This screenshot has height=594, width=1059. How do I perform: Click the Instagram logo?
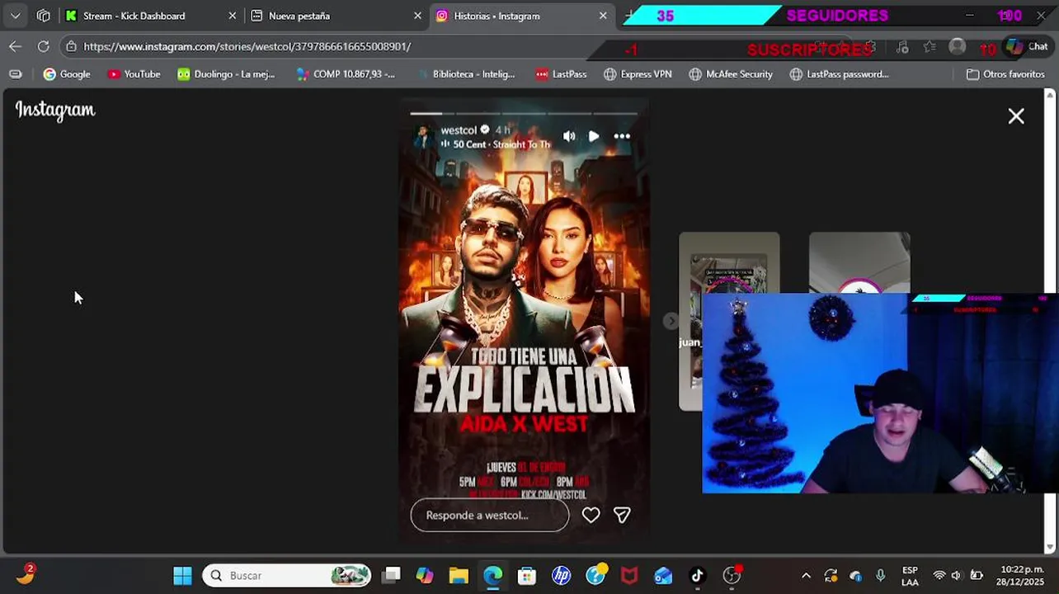pos(55,110)
